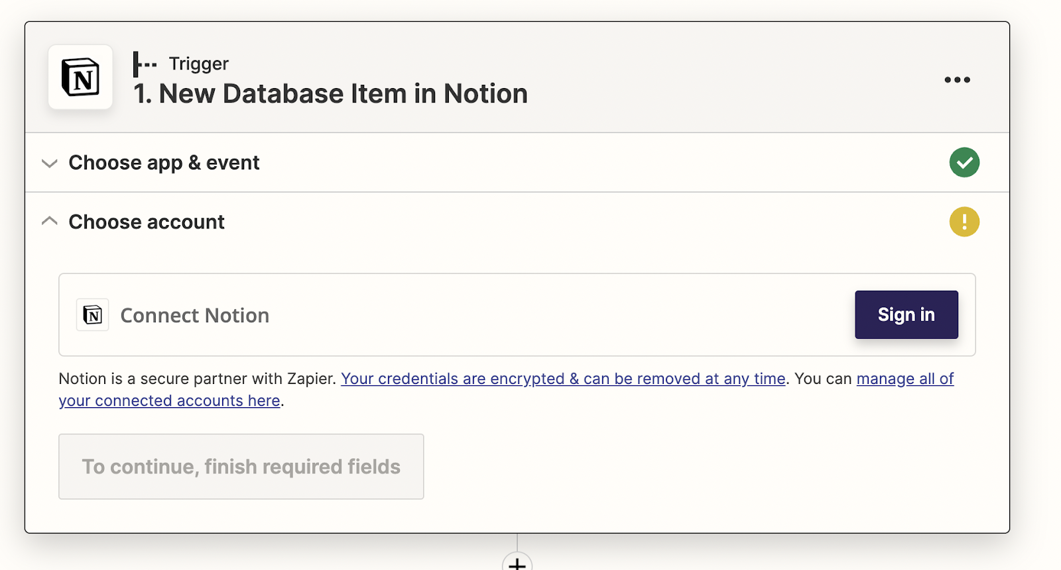
Task: Open manage all connected accounts link
Action: [905, 379]
